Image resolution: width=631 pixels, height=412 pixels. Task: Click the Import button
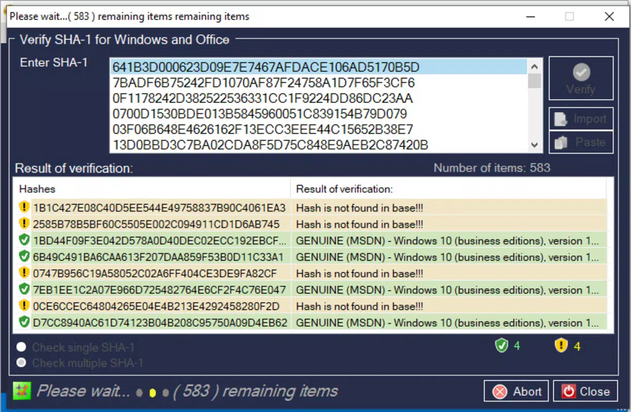coord(581,119)
